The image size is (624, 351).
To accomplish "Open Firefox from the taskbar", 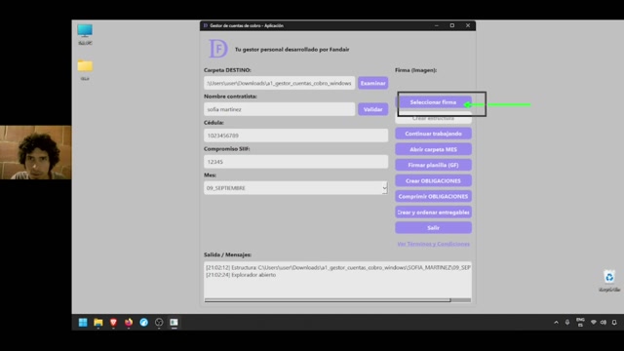I will (129, 323).
